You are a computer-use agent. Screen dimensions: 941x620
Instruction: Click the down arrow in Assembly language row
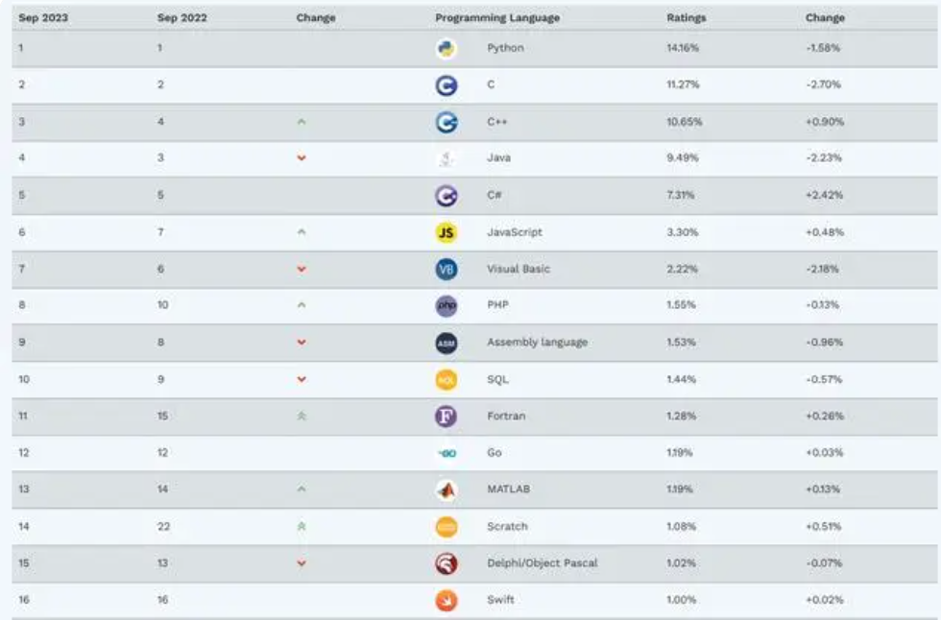pyautogui.click(x=302, y=343)
